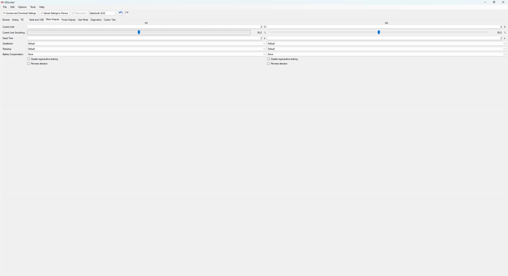The height and width of the screenshot is (276, 508).
Task: Open the Tools menu
Action: pyautogui.click(x=33, y=7)
